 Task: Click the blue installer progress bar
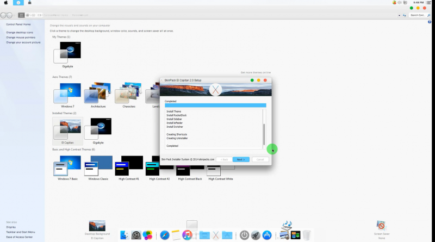(215, 105)
